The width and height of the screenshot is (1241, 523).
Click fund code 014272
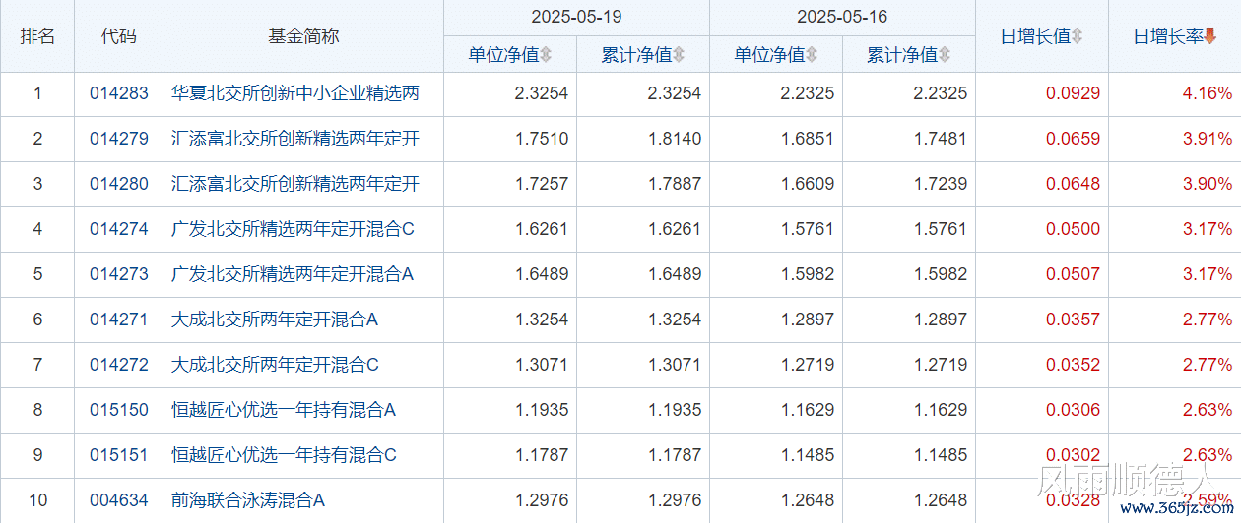(119, 365)
